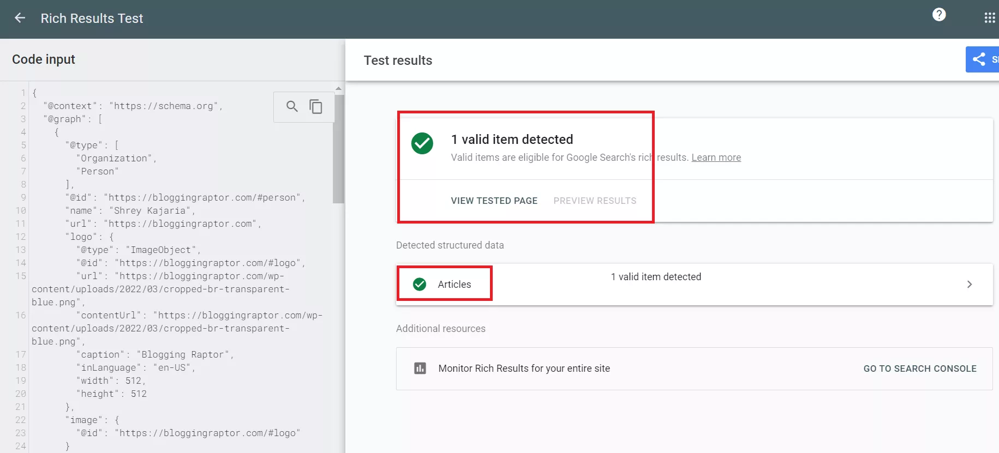Image resolution: width=999 pixels, height=453 pixels.
Task: Click the "width": 512 code line
Action: (x=111, y=380)
